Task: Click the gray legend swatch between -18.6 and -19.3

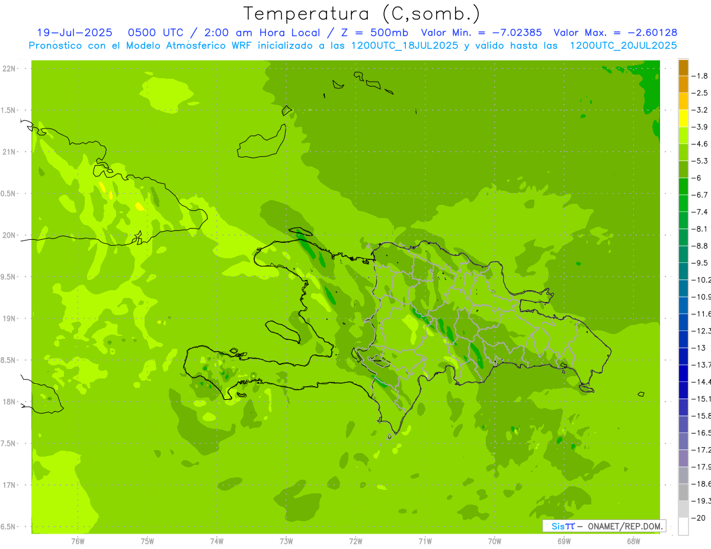Action: (x=683, y=492)
